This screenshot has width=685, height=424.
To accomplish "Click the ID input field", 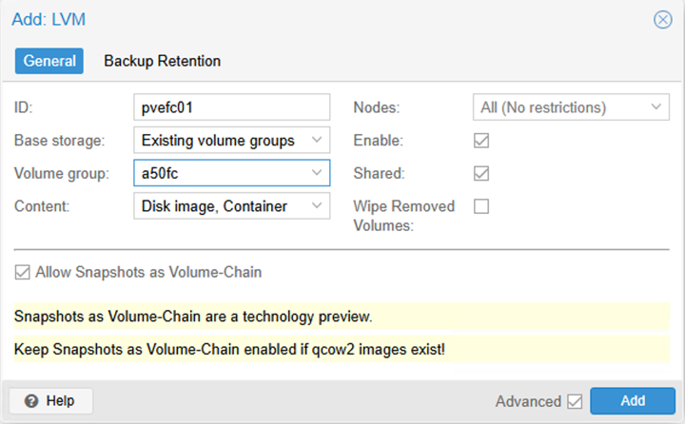I will pos(231,108).
